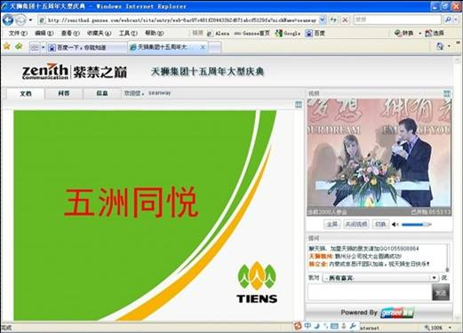
Task: Click the Gensee logo beside Powered By
Action: click(x=397, y=313)
